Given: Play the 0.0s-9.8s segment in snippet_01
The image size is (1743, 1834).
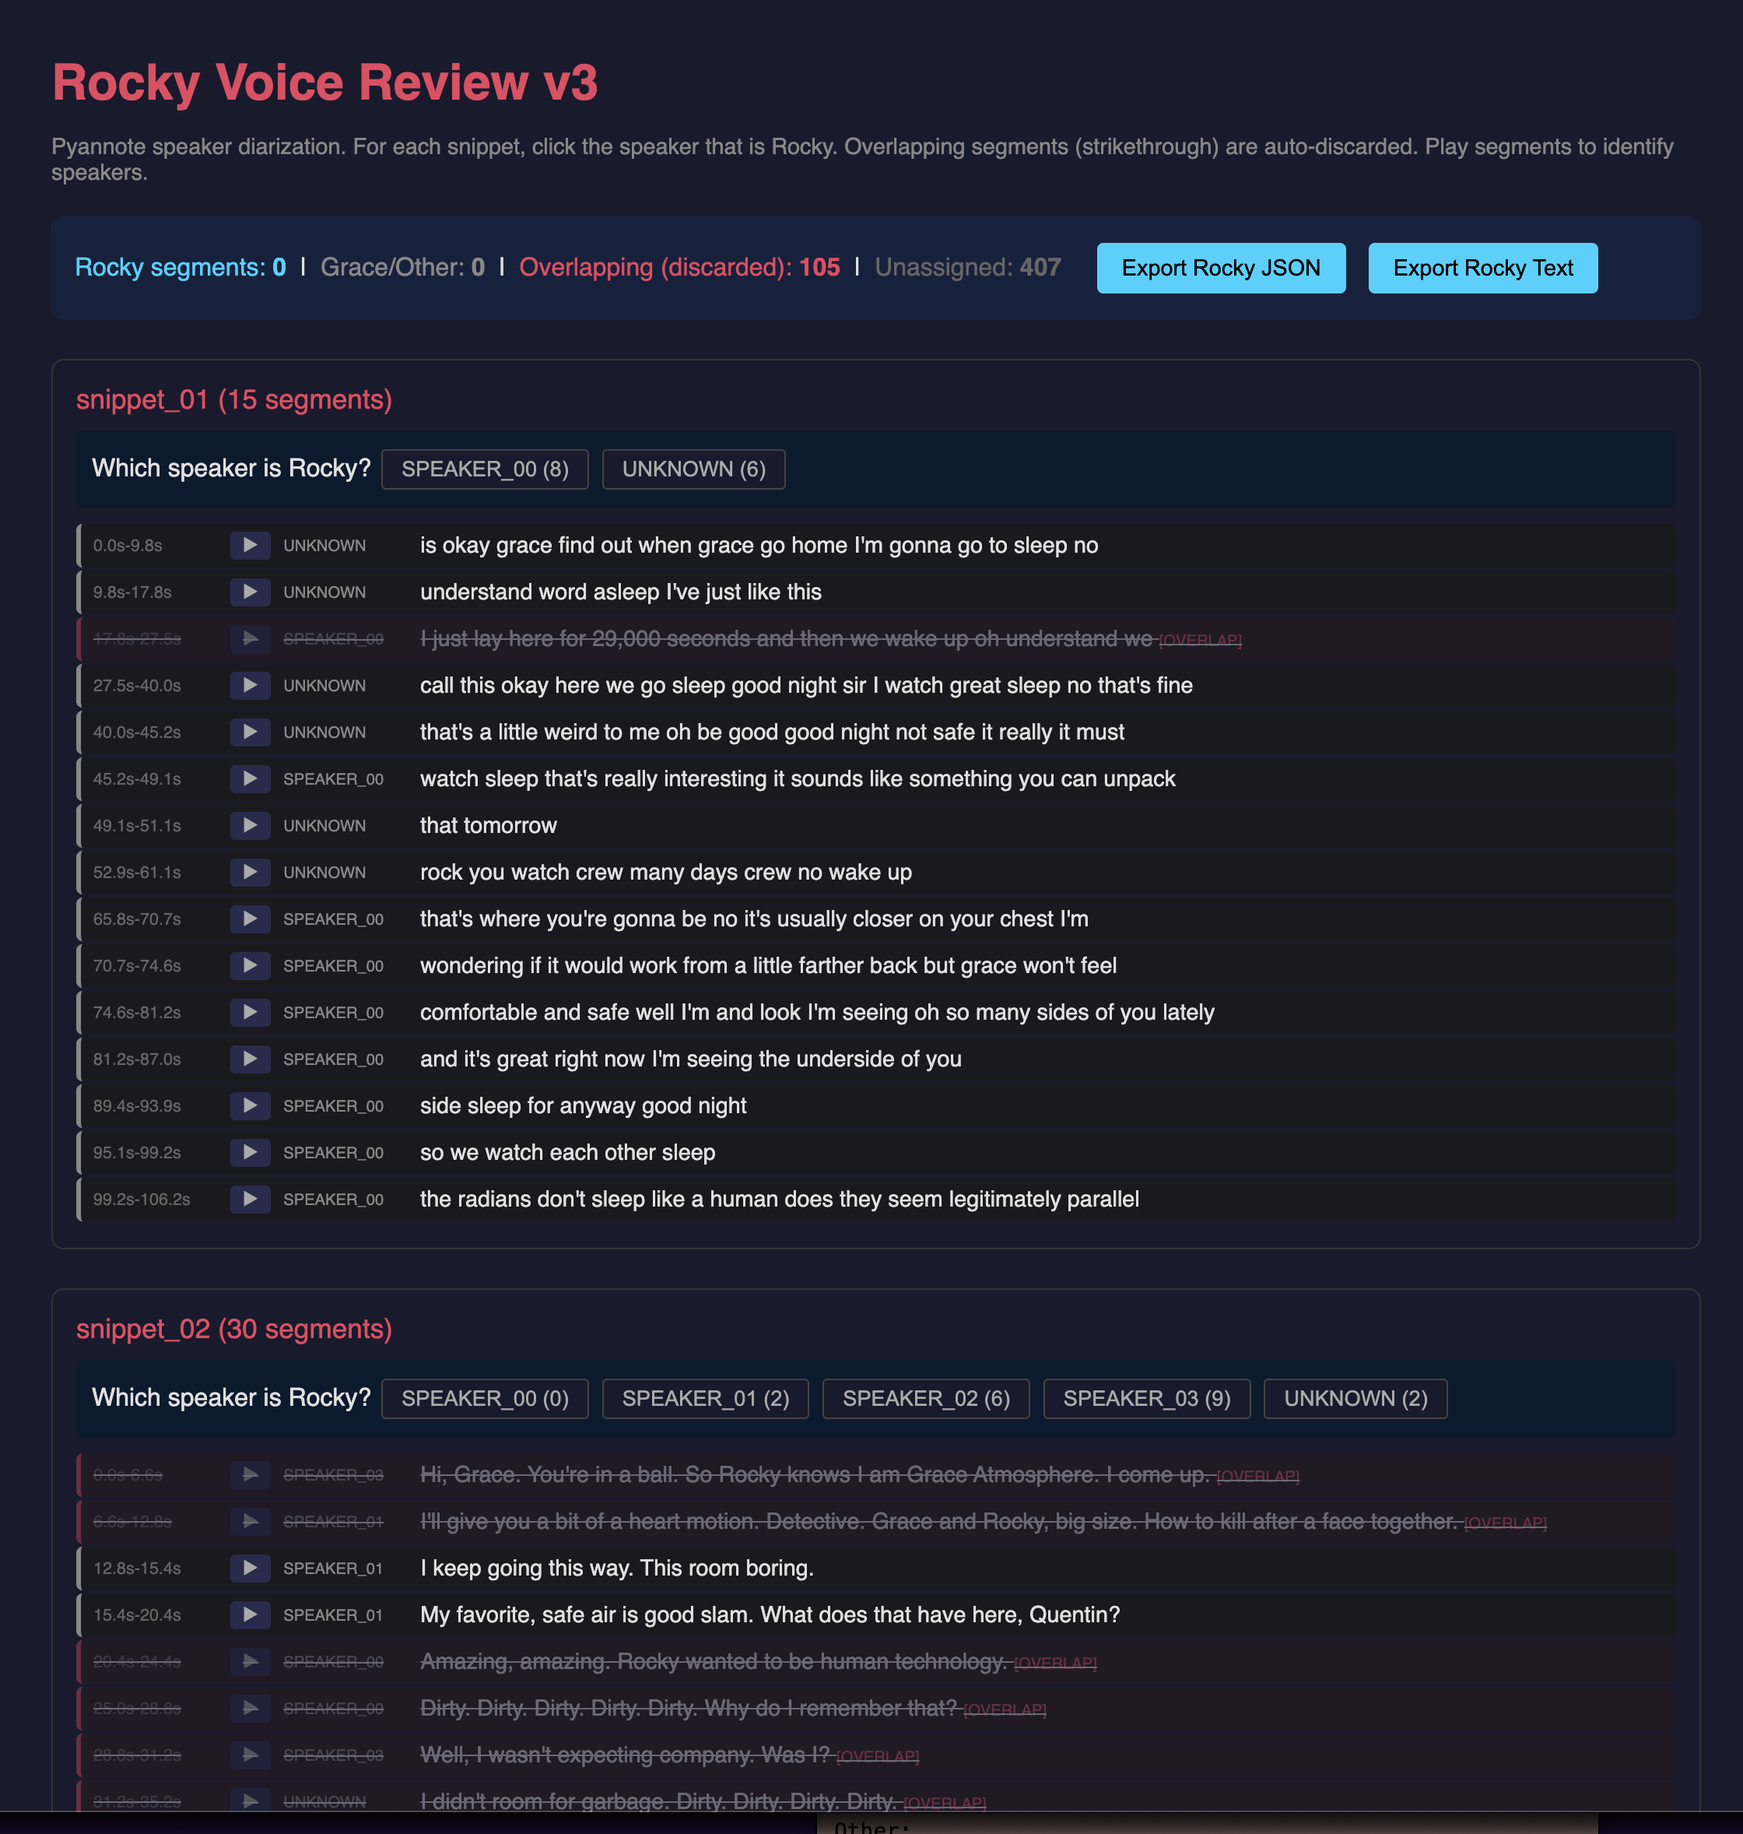Looking at the screenshot, I should [x=250, y=546].
